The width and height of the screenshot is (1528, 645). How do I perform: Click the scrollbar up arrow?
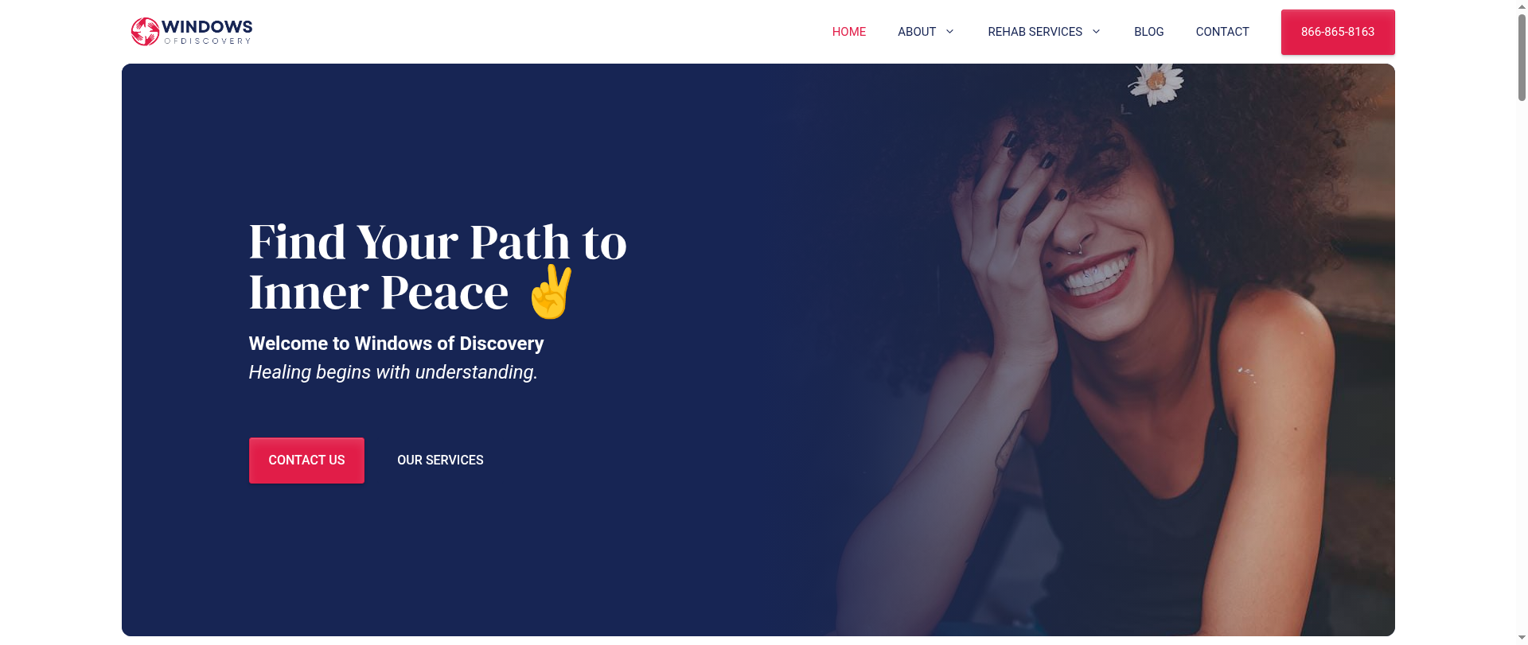coord(1522,6)
